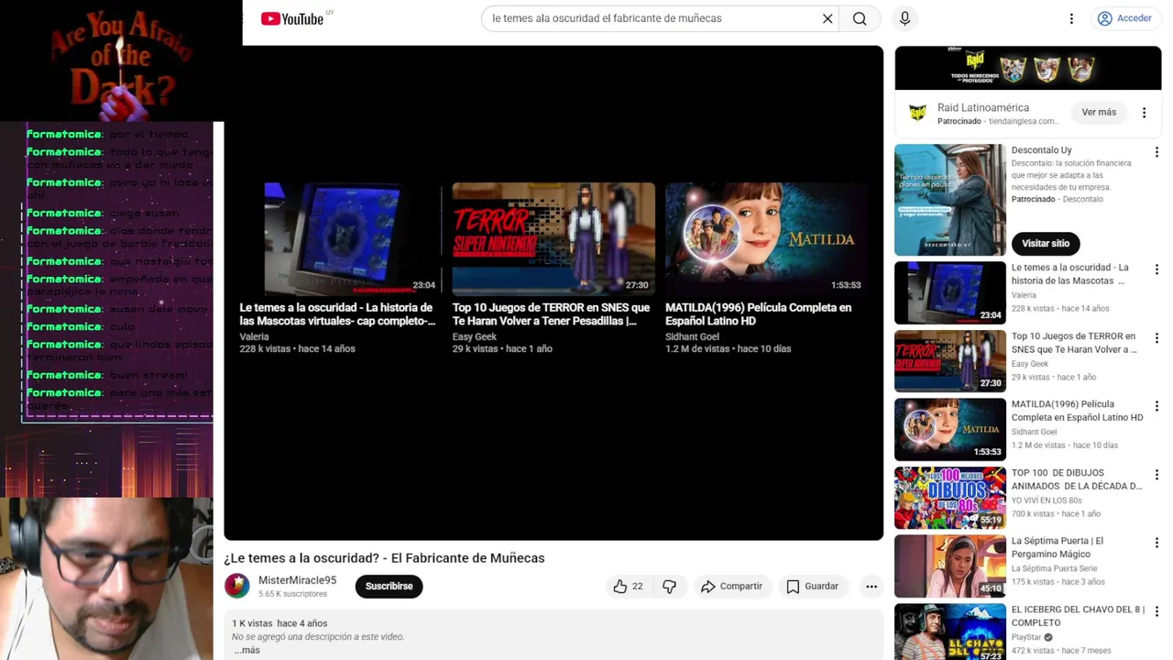Open options for La Séptima Puerta video
This screenshot has height=660, width=1173.
(x=1157, y=543)
